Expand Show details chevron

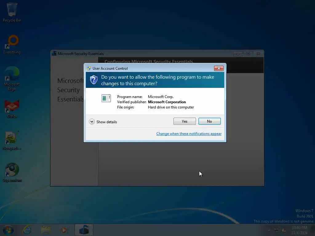(92, 122)
